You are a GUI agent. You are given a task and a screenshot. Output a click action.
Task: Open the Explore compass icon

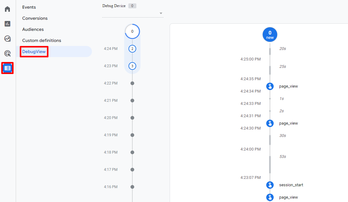(7, 38)
